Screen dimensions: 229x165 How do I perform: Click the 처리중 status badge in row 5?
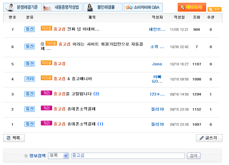(x=46, y=63)
